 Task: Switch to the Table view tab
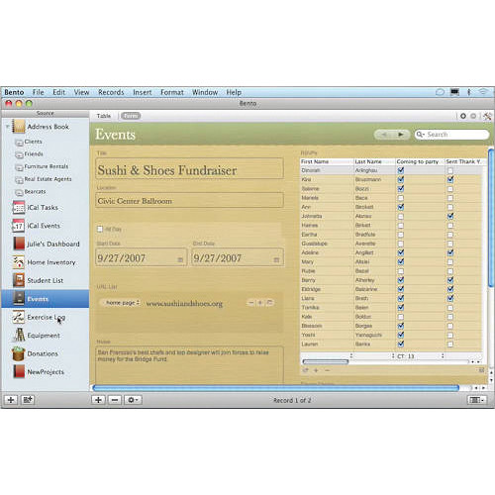104,116
